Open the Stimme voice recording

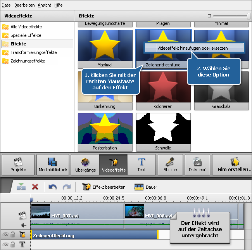tap(170, 165)
